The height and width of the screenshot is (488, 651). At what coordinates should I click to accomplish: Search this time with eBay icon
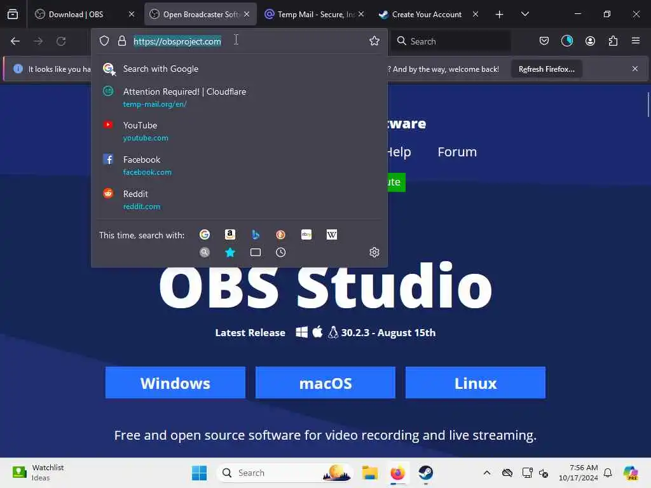point(306,235)
